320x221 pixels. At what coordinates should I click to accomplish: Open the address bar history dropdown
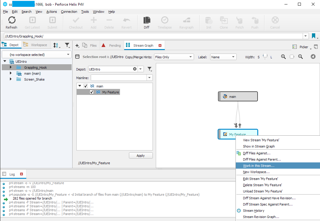(305, 36)
